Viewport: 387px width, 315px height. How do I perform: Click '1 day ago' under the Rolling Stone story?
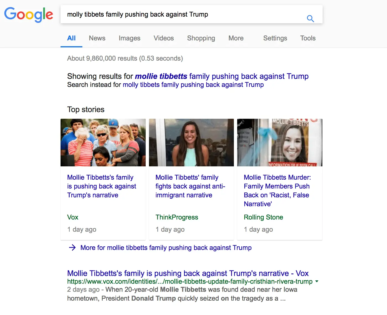[258, 229]
